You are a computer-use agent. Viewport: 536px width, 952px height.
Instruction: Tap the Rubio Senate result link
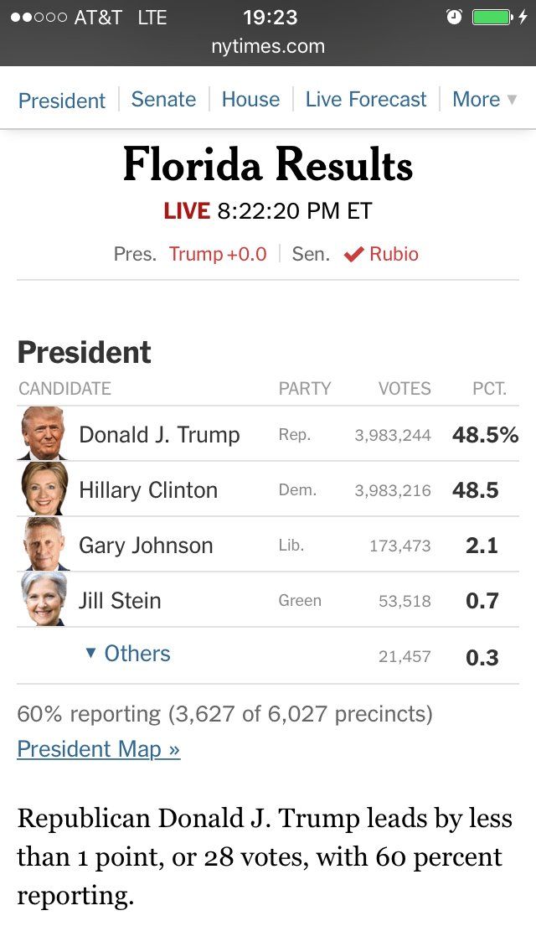[x=394, y=254]
